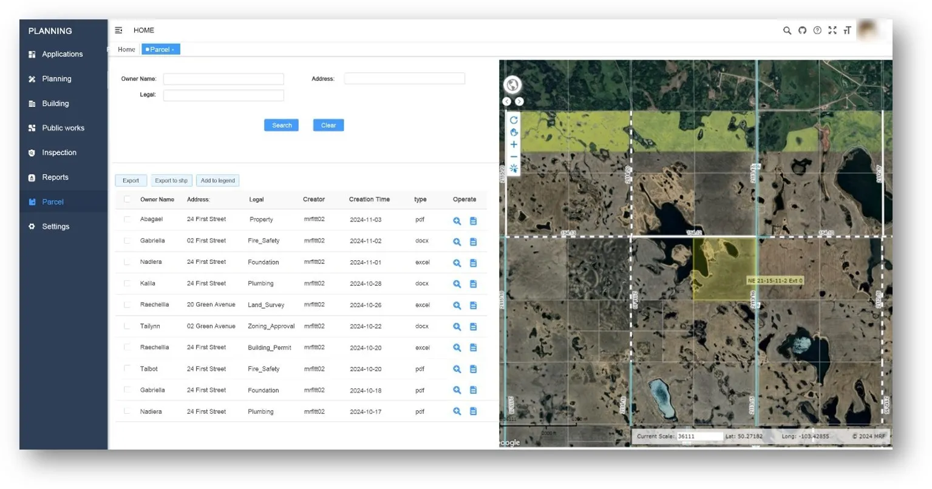Open Planning in the sidebar
The height and width of the screenshot is (489, 932).
point(63,79)
